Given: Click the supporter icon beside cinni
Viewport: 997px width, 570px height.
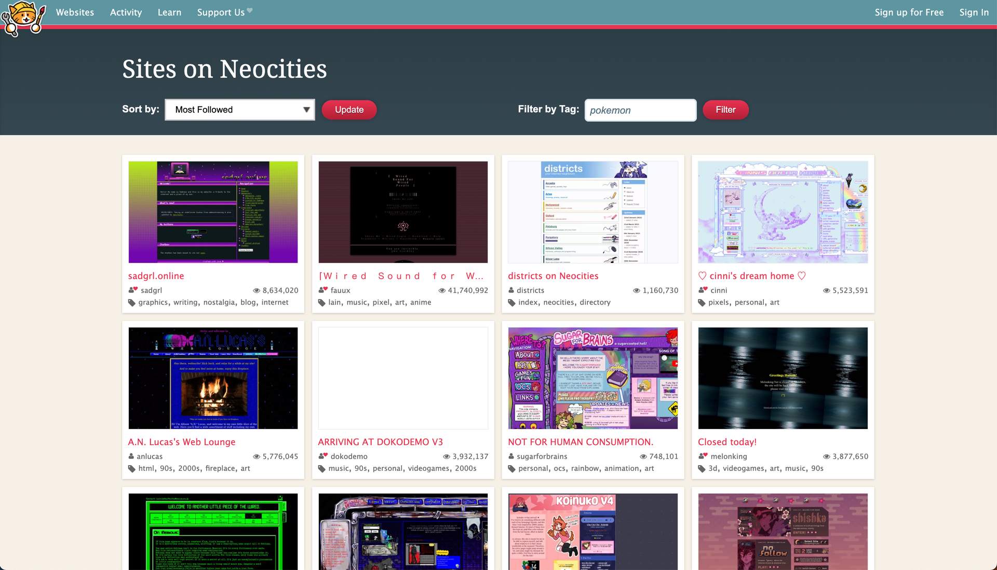Looking at the screenshot, I should coord(703,290).
